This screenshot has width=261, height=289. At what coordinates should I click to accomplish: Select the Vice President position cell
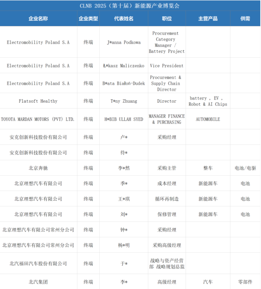[x=167, y=66]
